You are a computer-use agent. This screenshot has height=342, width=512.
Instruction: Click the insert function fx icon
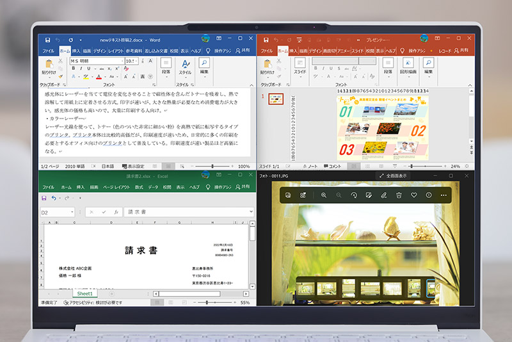116,212
